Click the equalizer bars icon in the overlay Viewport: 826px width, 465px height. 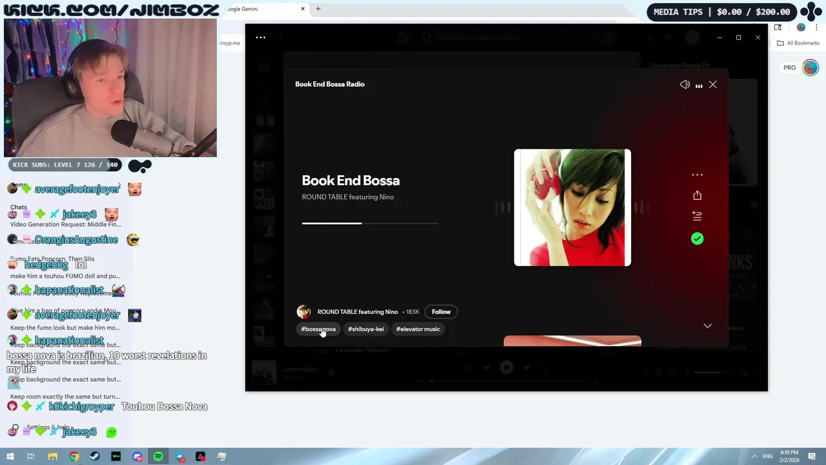point(699,85)
